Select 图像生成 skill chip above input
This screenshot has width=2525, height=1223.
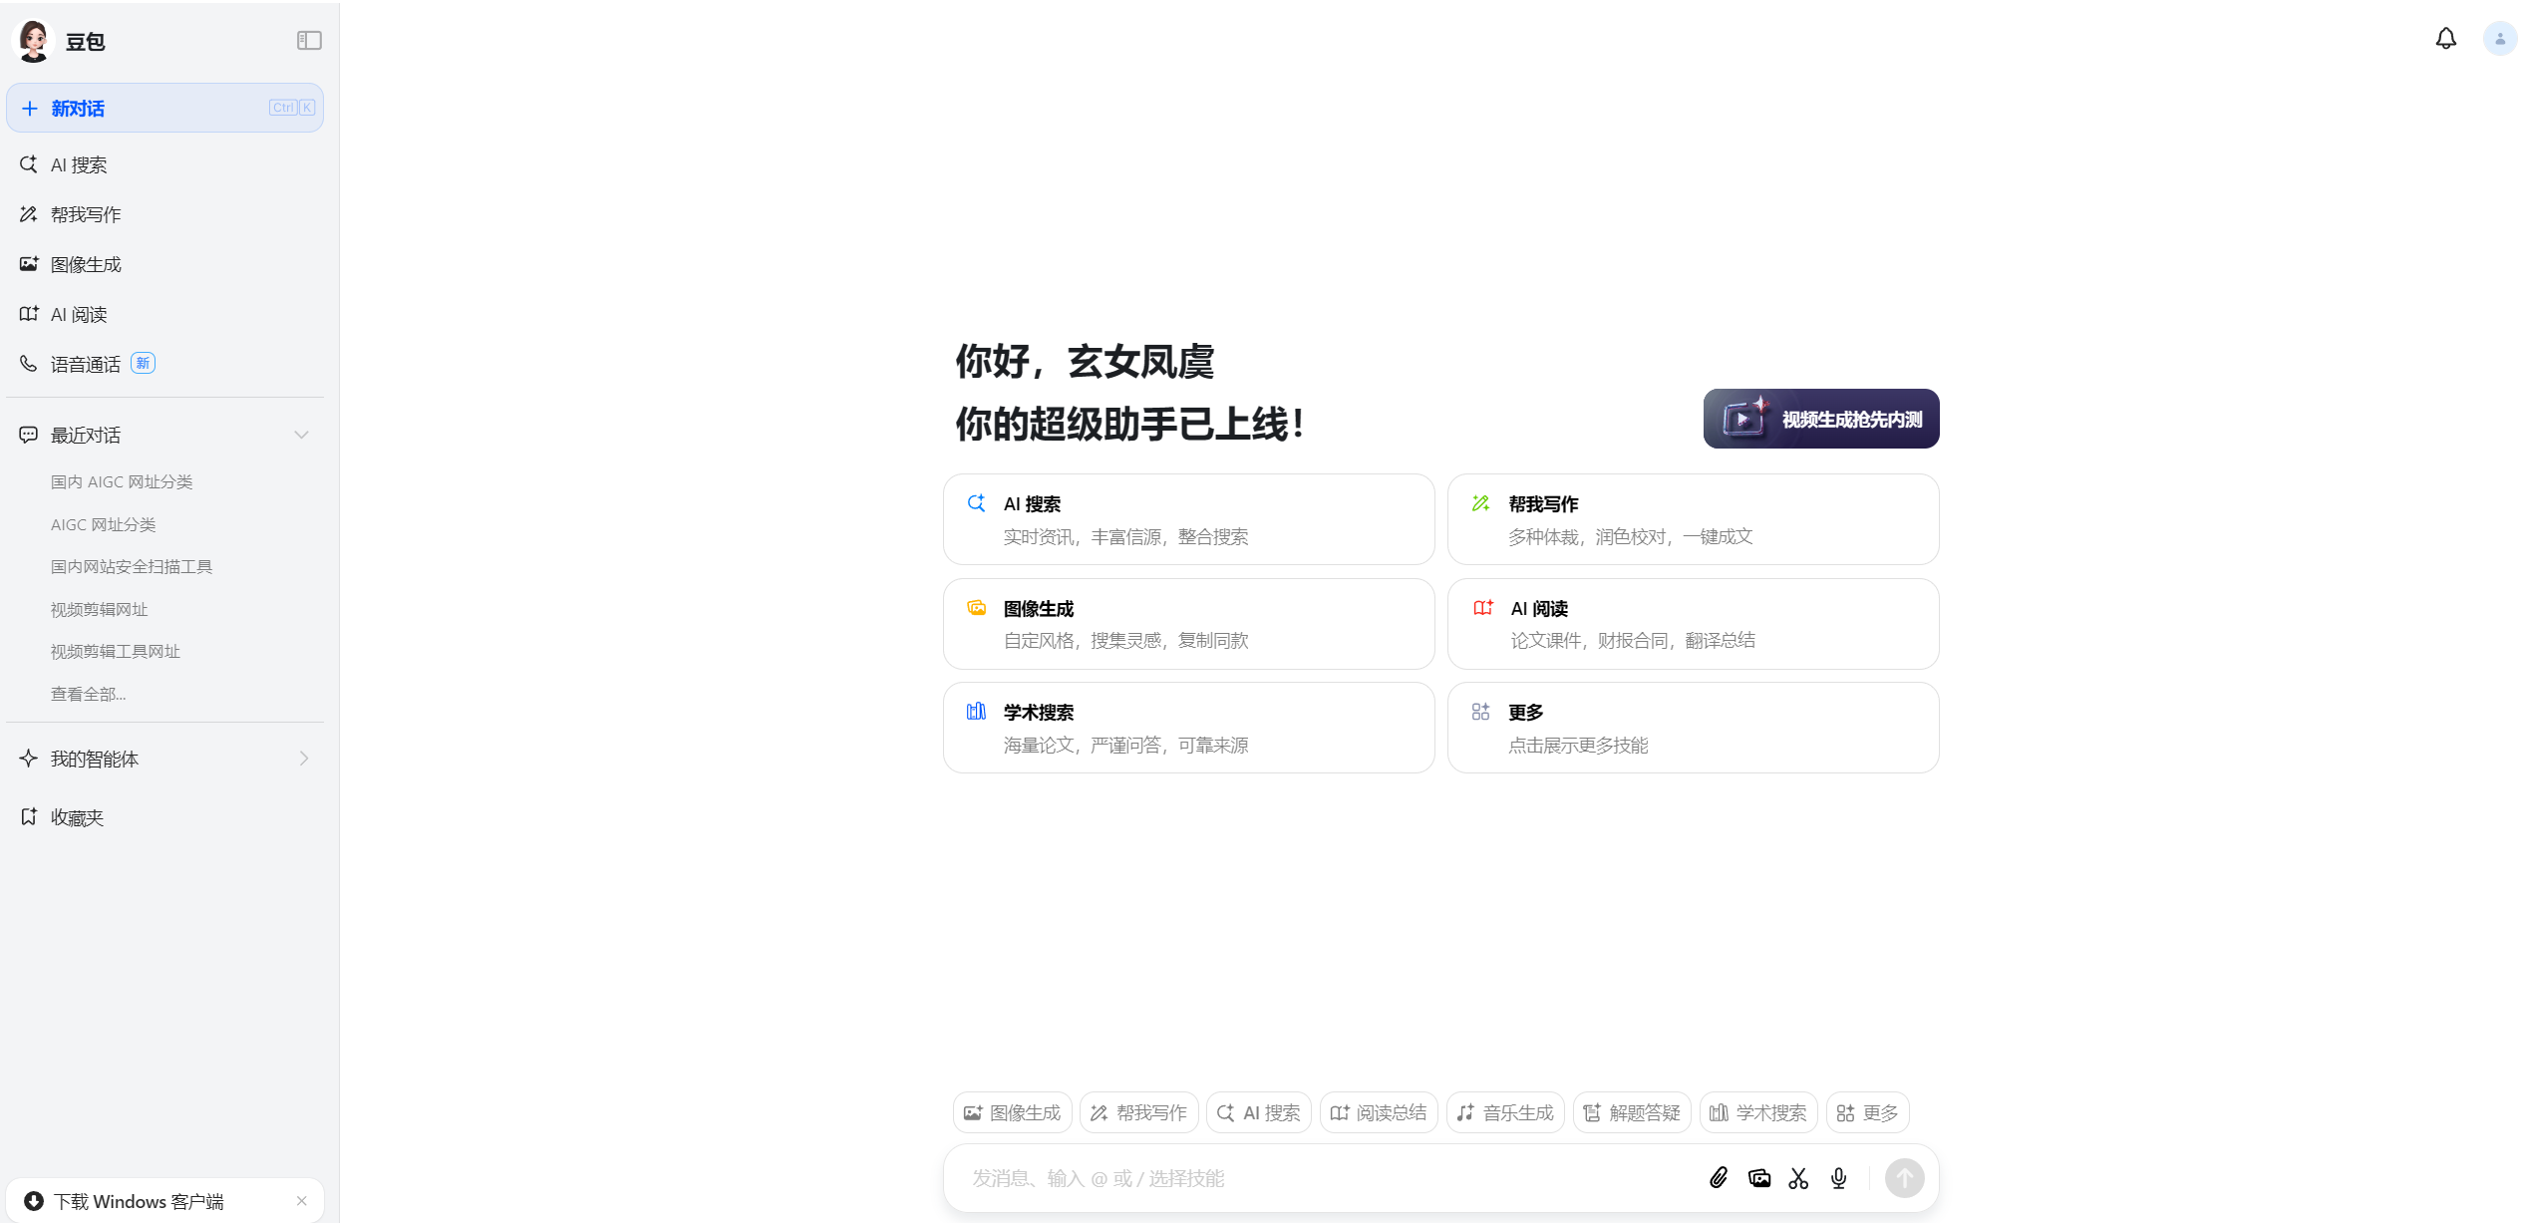point(1012,1112)
